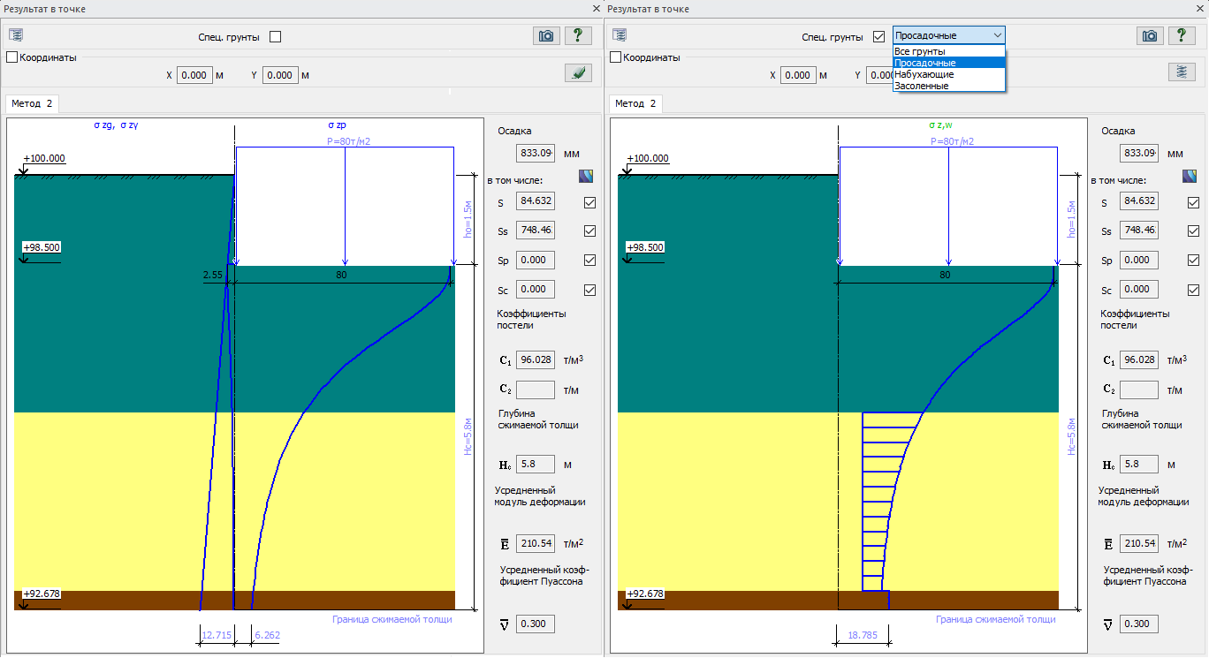Toggle Координаты checkbox in left window
The width and height of the screenshot is (1209, 658).
pyautogui.click(x=12, y=57)
